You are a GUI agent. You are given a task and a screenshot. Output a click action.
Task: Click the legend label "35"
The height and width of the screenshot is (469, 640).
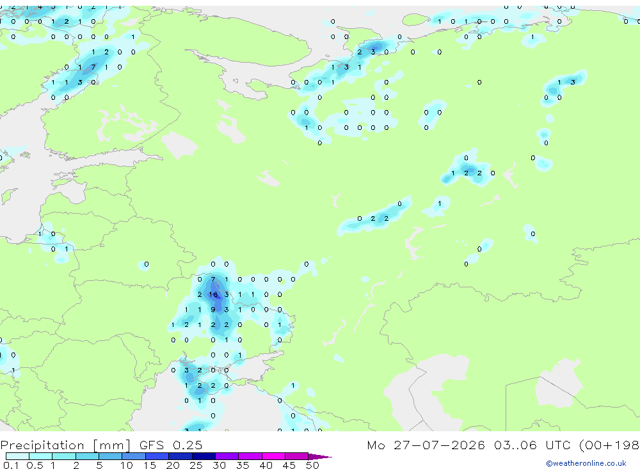(243, 465)
